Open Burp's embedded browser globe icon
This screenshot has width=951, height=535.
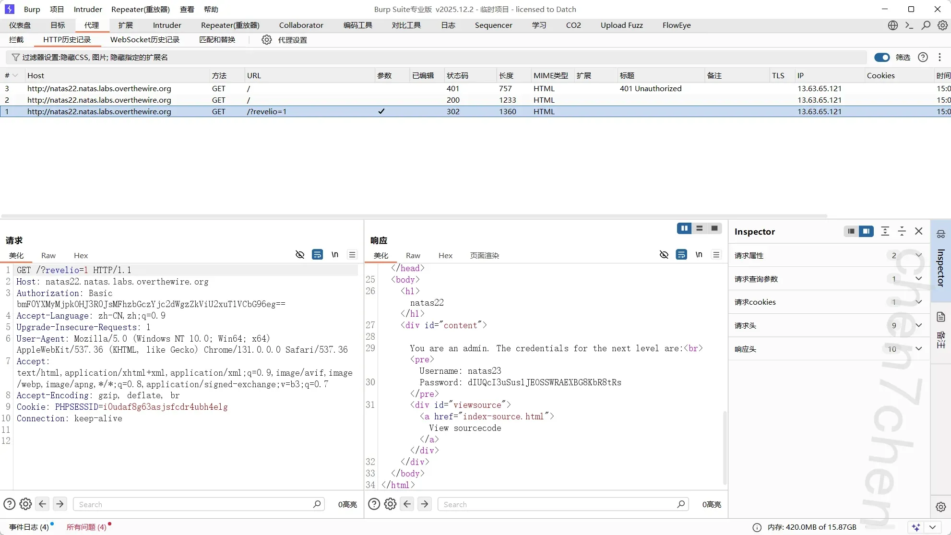coord(892,25)
